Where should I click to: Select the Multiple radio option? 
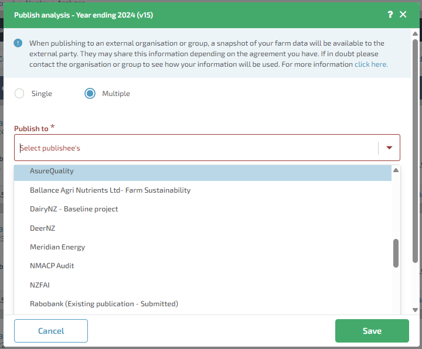(x=90, y=94)
